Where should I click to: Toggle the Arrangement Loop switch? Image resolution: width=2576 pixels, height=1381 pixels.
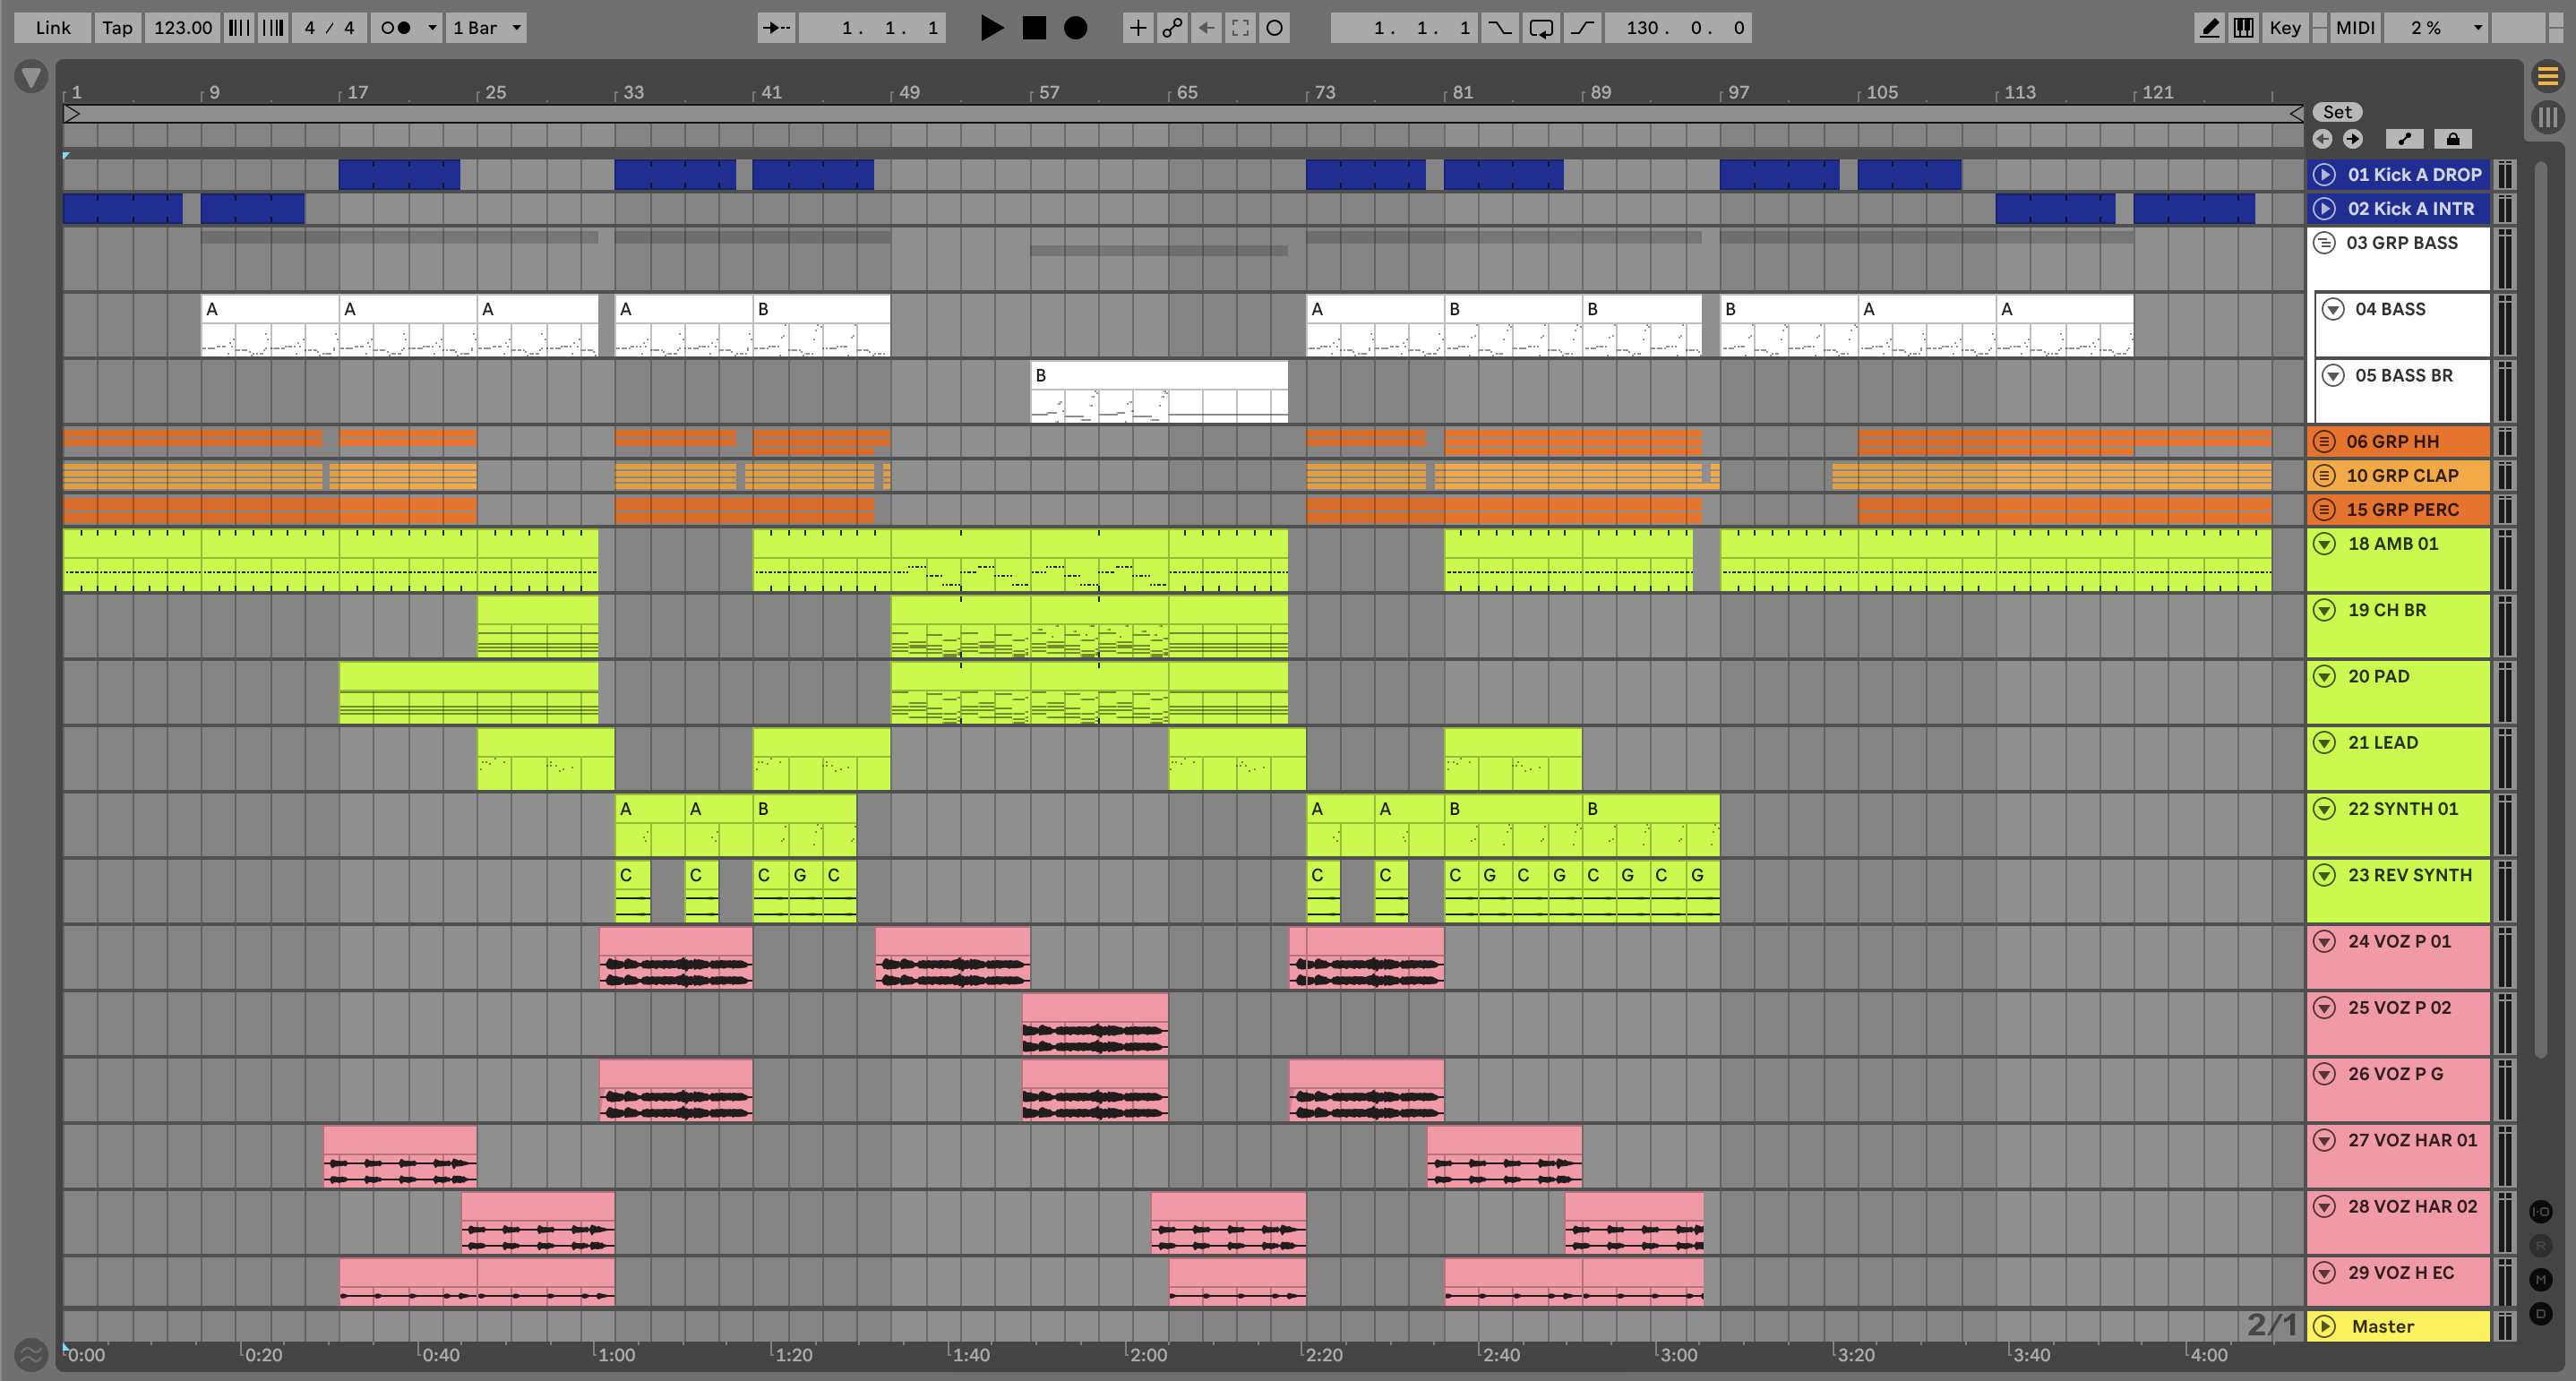click(1541, 28)
